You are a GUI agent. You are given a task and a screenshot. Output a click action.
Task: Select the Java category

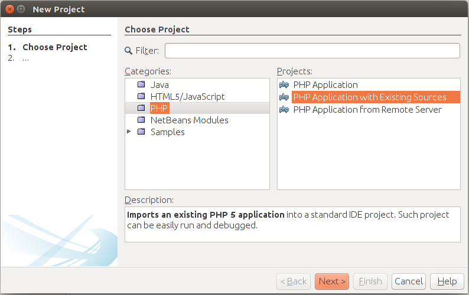click(x=159, y=85)
